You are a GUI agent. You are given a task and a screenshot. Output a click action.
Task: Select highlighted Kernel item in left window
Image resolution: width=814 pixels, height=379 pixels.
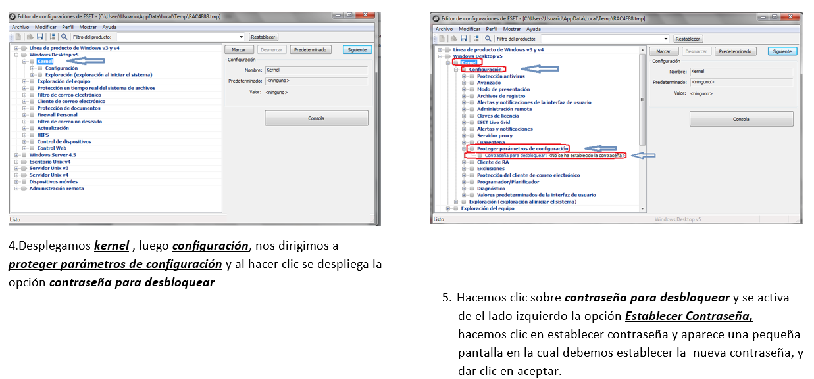[x=45, y=61]
